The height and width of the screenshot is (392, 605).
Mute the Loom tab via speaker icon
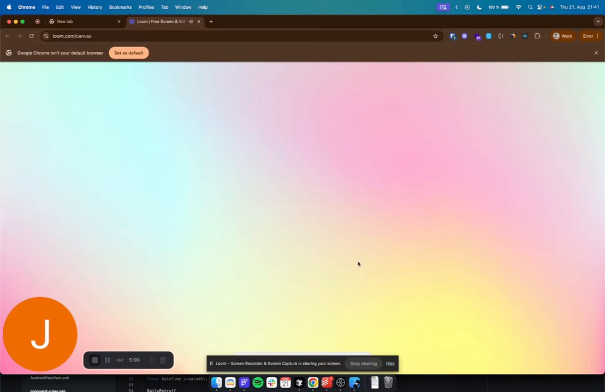point(191,22)
